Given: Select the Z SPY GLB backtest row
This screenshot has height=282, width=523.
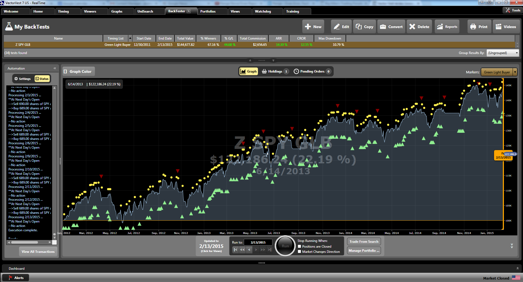Looking at the screenshot, I should [260, 45].
